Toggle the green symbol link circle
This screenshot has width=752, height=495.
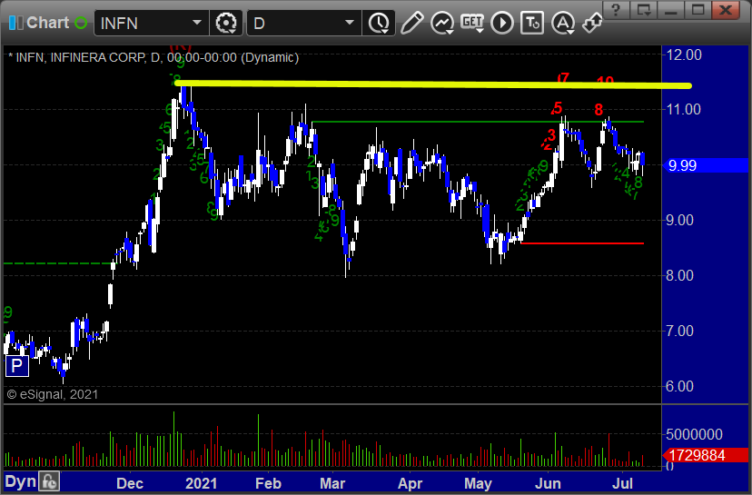coord(81,23)
